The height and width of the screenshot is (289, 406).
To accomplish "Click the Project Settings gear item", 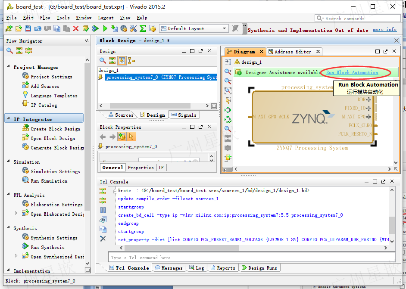I will point(47,77).
